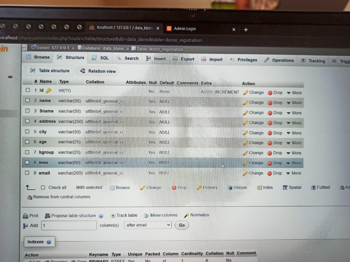Click the Unique icon in With selected
This screenshot has height=262, width=350.
[x=231, y=187]
